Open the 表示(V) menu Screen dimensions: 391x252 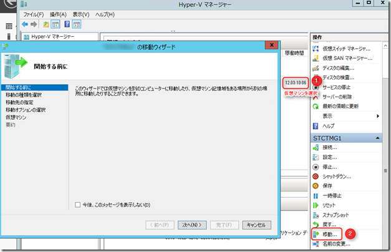click(81, 14)
